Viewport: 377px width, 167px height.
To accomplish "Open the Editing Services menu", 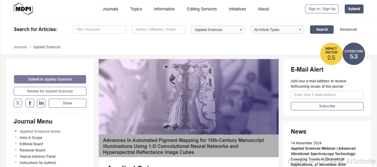I will coord(202,9).
